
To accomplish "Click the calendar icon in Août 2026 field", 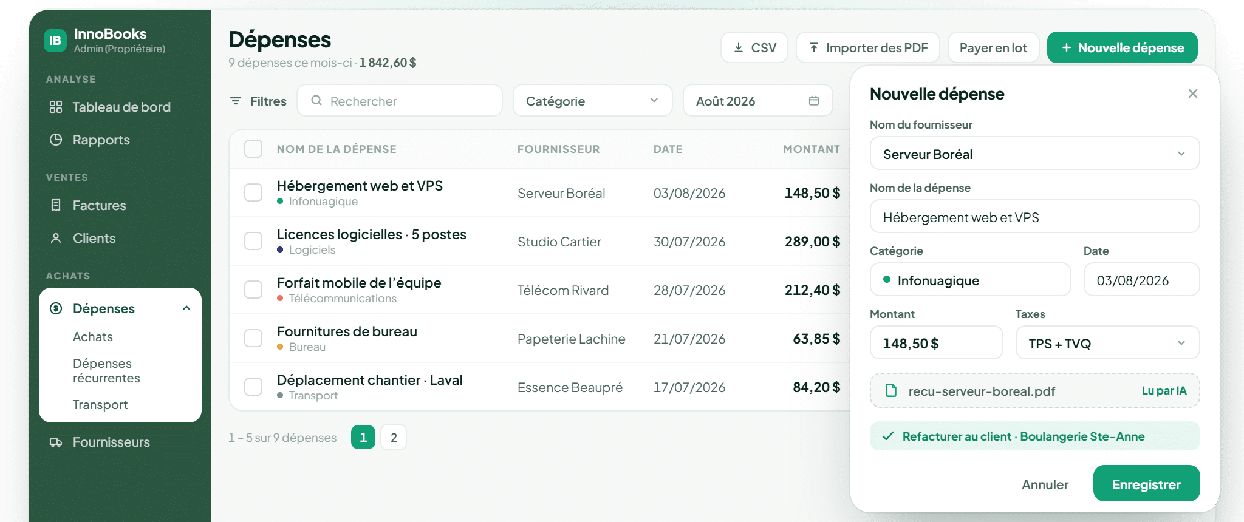I will coord(814,101).
